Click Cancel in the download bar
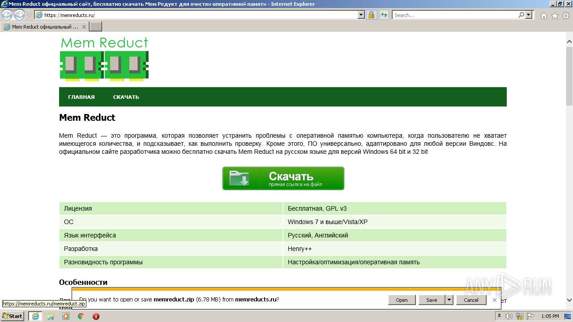This screenshot has width=573, height=322. tap(471, 300)
